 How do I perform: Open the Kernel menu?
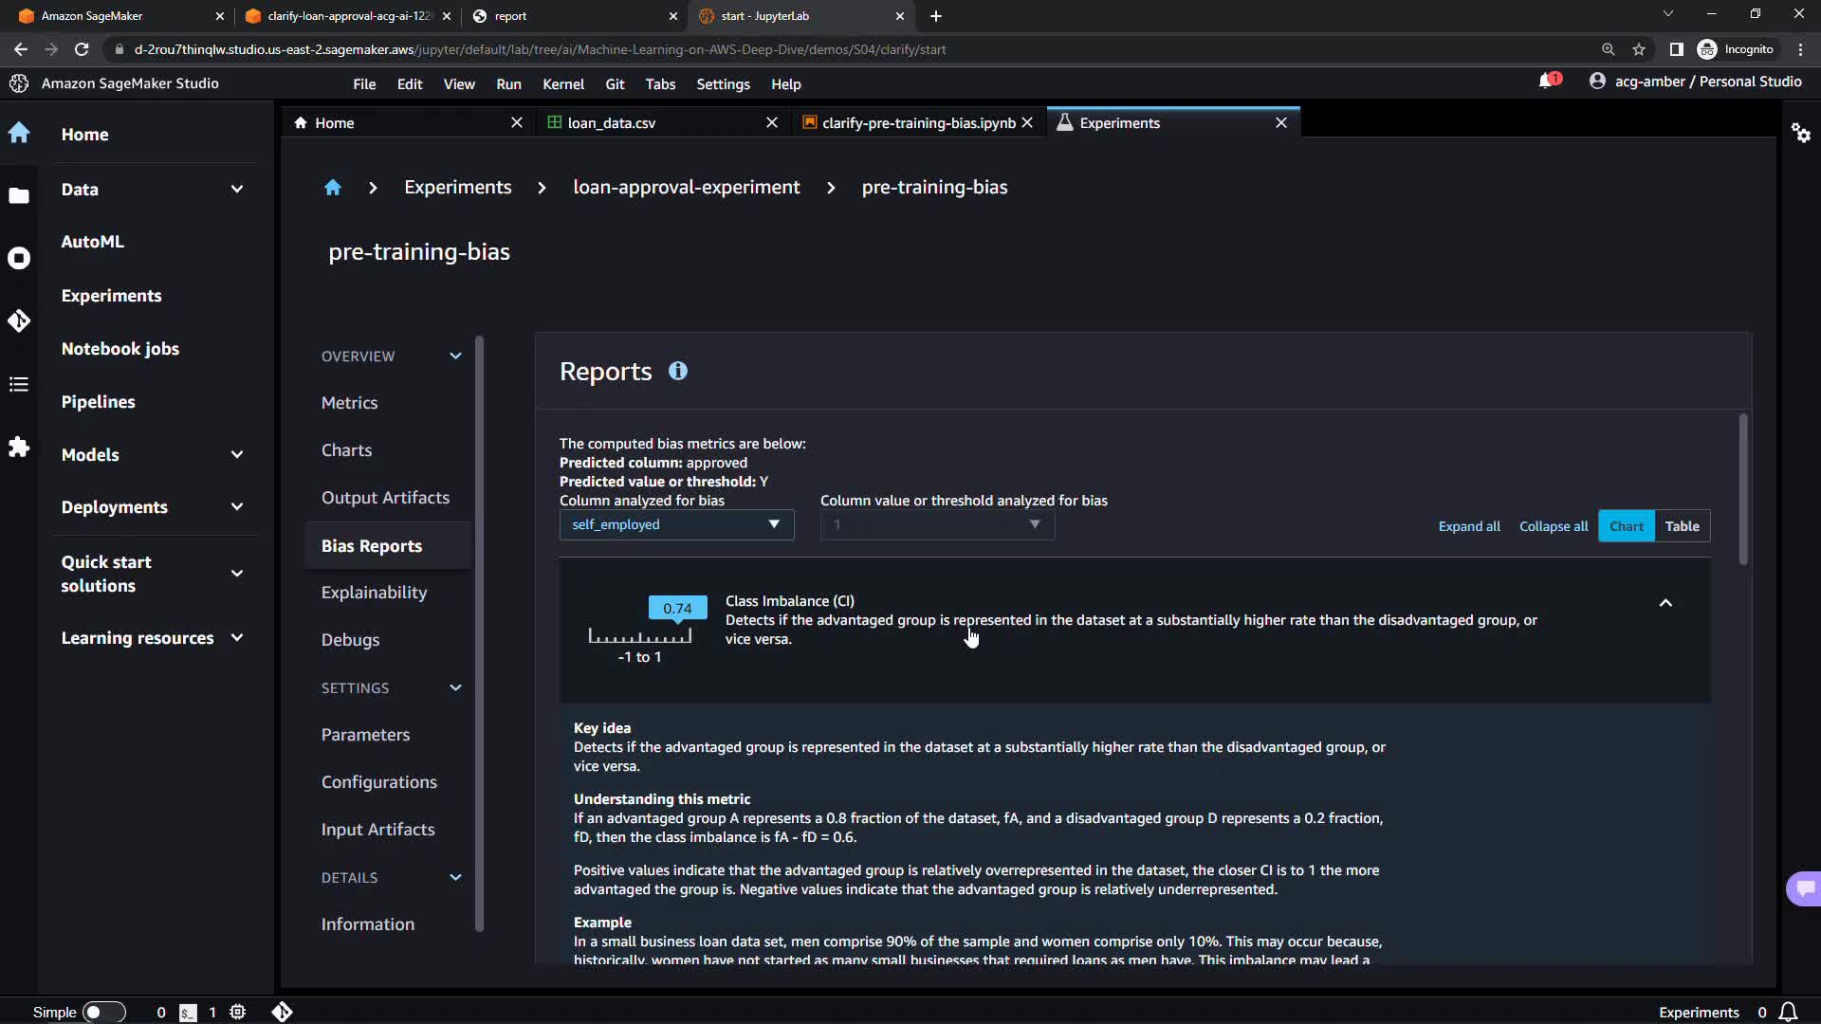click(x=562, y=84)
